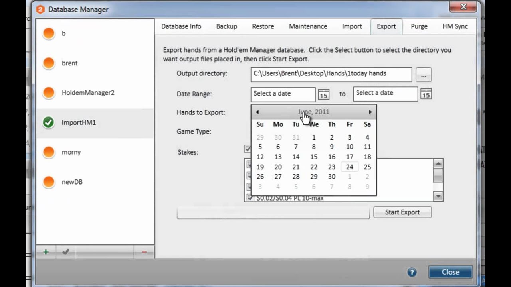Choose June 20 in the calendar
The width and height of the screenshot is (511, 287).
tap(278, 167)
